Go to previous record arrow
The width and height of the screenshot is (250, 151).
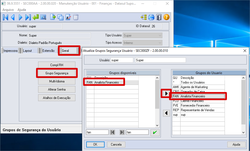tap(13, 17)
